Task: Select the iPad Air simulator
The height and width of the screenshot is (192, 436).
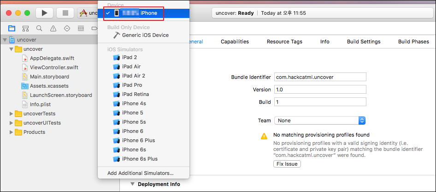Action: (x=143, y=66)
